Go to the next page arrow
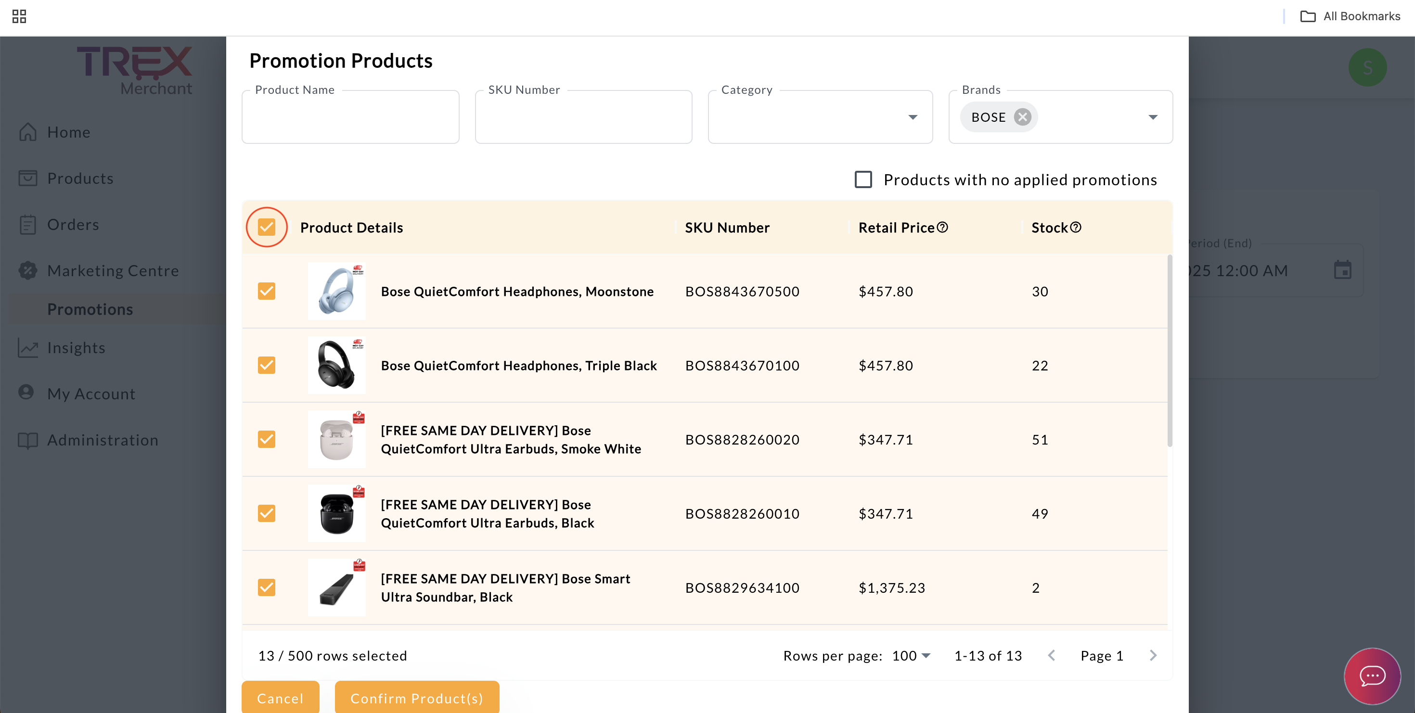 click(1153, 655)
